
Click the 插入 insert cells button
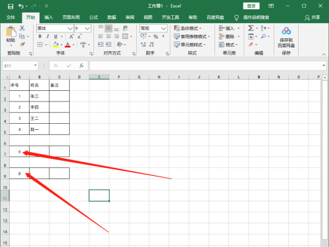(x=227, y=28)
